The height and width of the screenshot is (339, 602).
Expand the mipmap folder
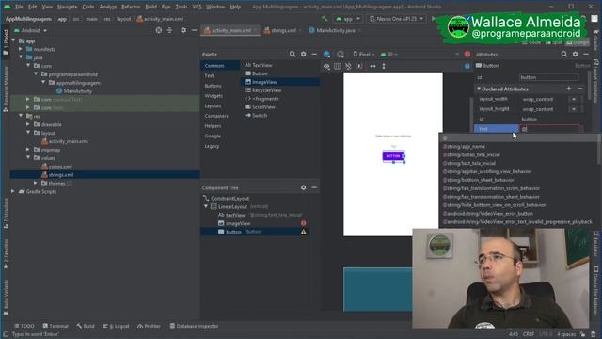pyautogui.click(x=28, y=150)
